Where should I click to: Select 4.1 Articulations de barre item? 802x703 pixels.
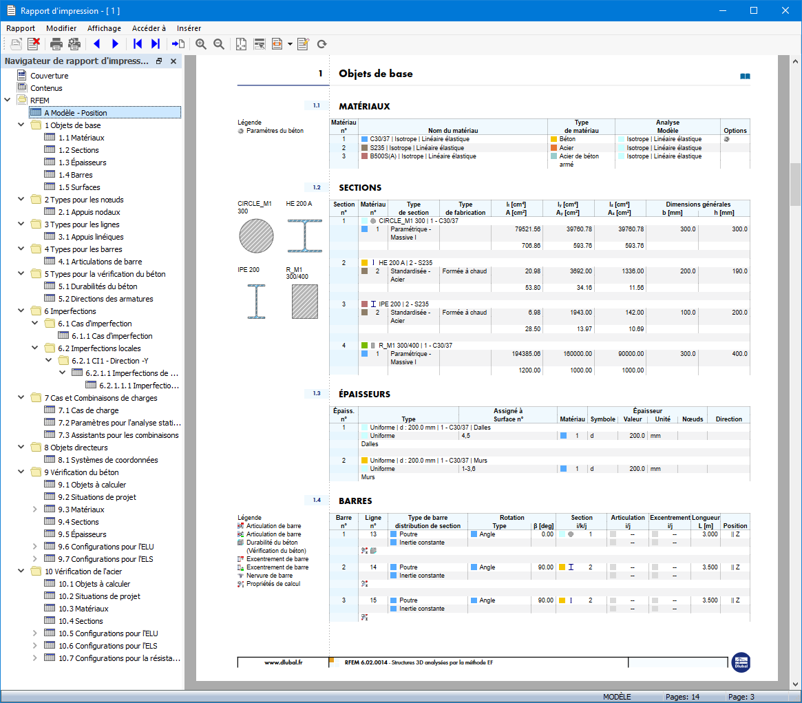[x=100, y=262]
